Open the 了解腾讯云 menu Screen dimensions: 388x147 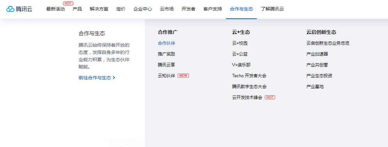pyautogui.click(x=272, y=9)
